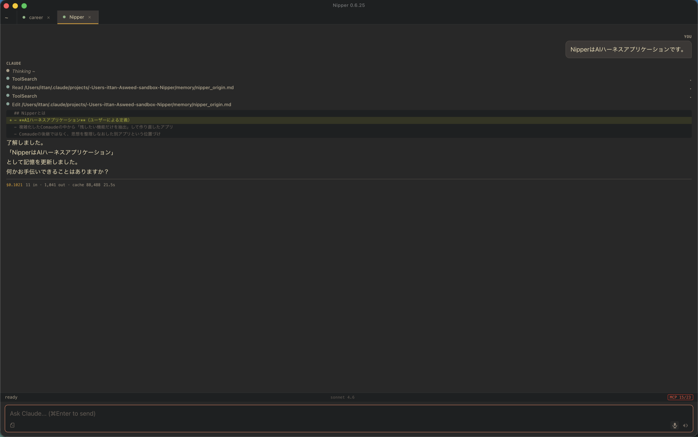This screenshot has width=698, height=437.
Task: Click the added diff line AIハーネスアプリケーション
Action: pos(349,120)
